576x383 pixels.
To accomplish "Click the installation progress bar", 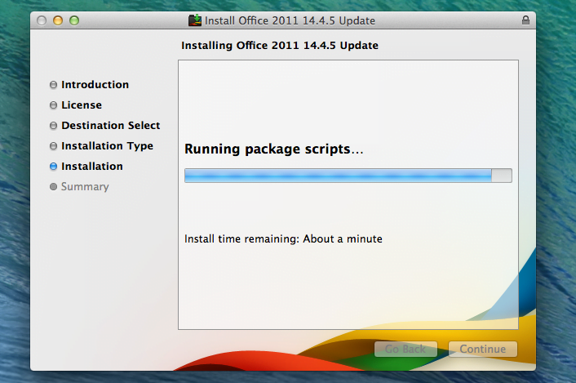I will click(x=348, y=176).
